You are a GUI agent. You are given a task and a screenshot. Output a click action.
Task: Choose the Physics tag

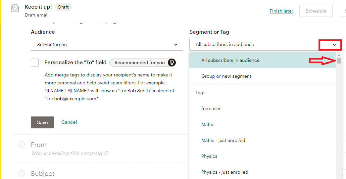click(209, 156)
